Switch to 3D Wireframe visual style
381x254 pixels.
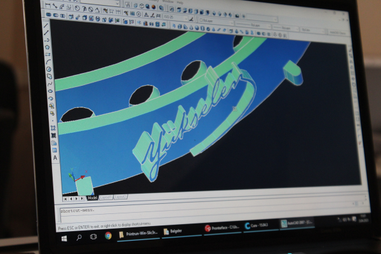[x=136, y=6]
